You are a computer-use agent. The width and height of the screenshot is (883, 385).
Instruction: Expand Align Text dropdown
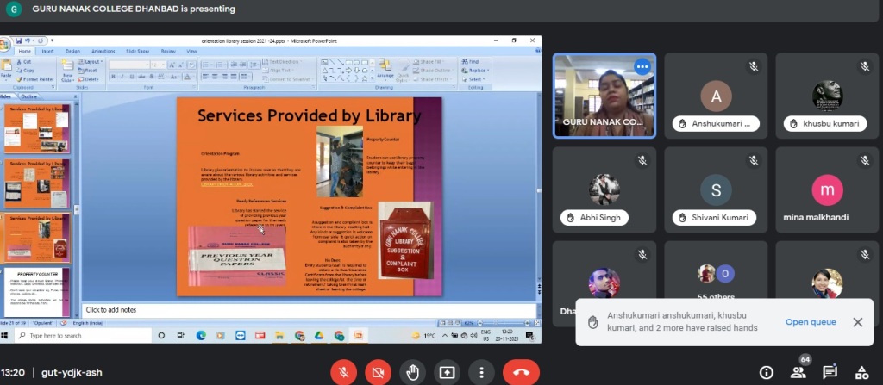280,71
